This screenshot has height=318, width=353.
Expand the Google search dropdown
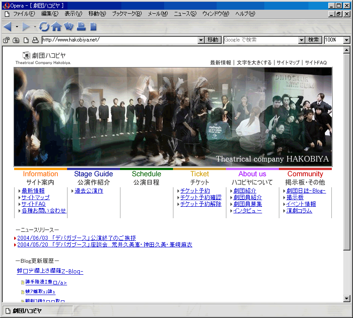coord(301,40)
